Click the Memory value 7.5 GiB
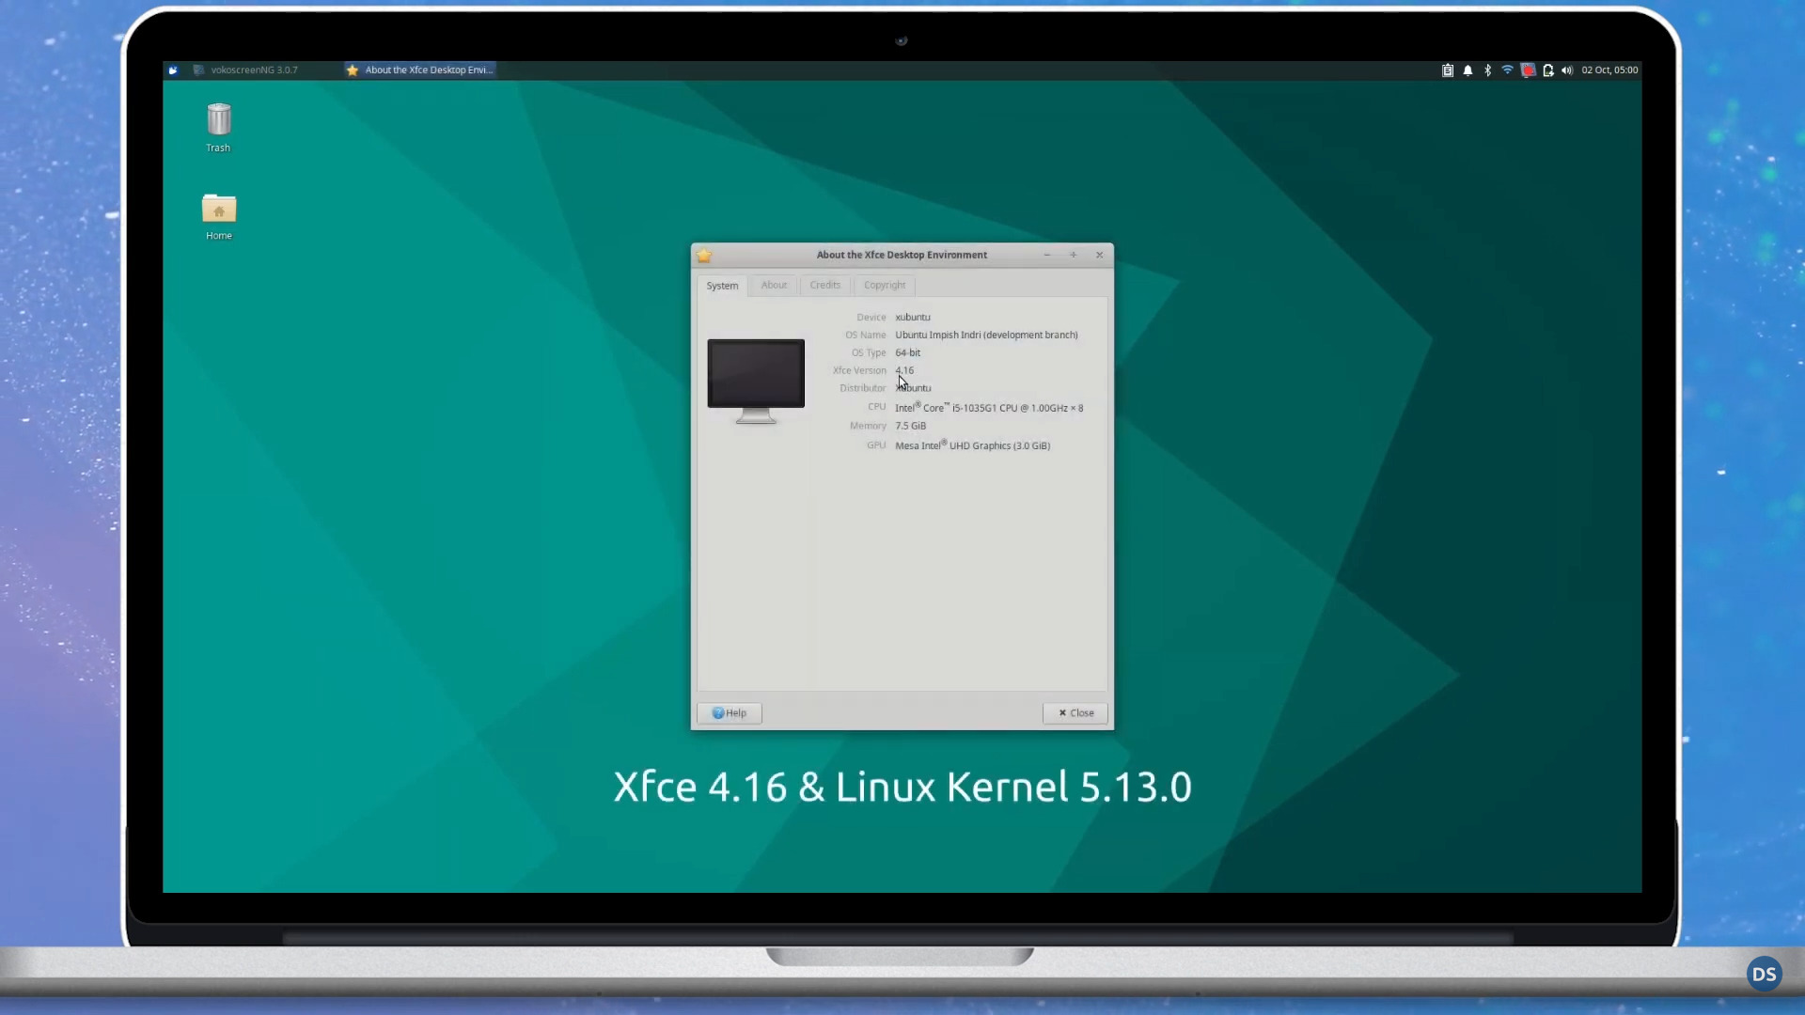Screen dimensions: 1805x1015 911,426
